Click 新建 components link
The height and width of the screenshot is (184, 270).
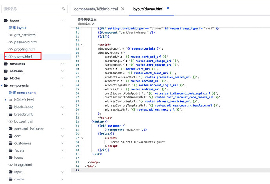(x=23, y=93)
